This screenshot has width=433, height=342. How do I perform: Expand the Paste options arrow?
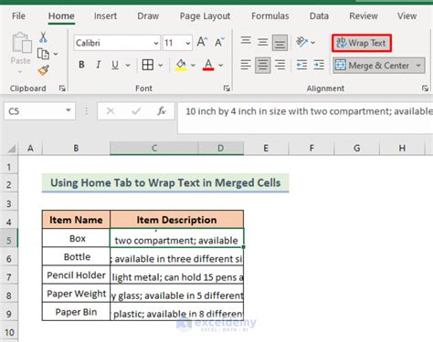20,72
